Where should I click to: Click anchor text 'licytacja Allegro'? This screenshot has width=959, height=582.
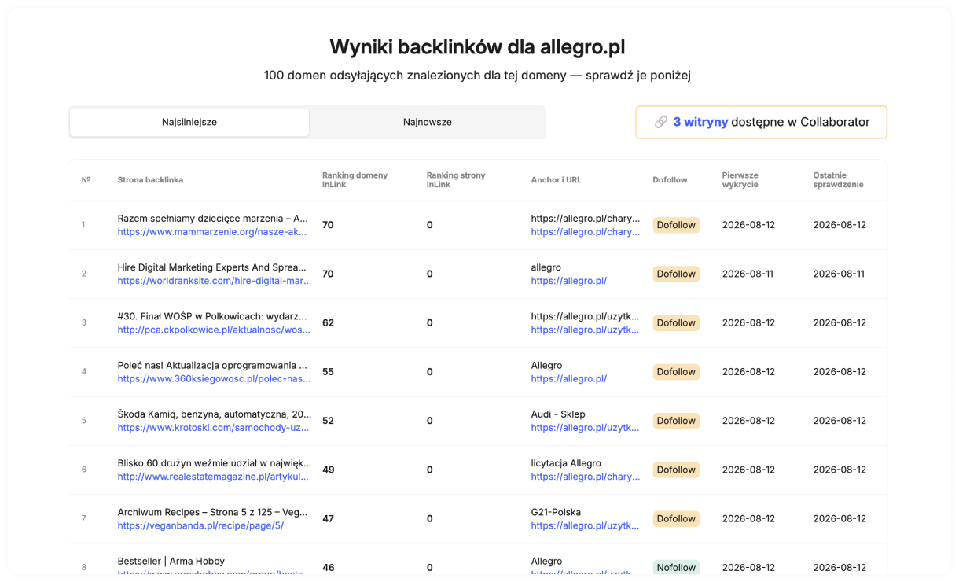(566, 462)
